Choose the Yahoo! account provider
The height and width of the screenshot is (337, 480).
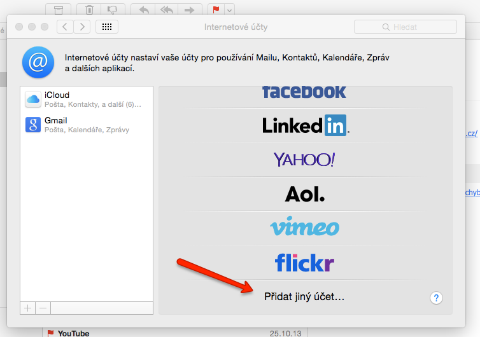point(304,160)
